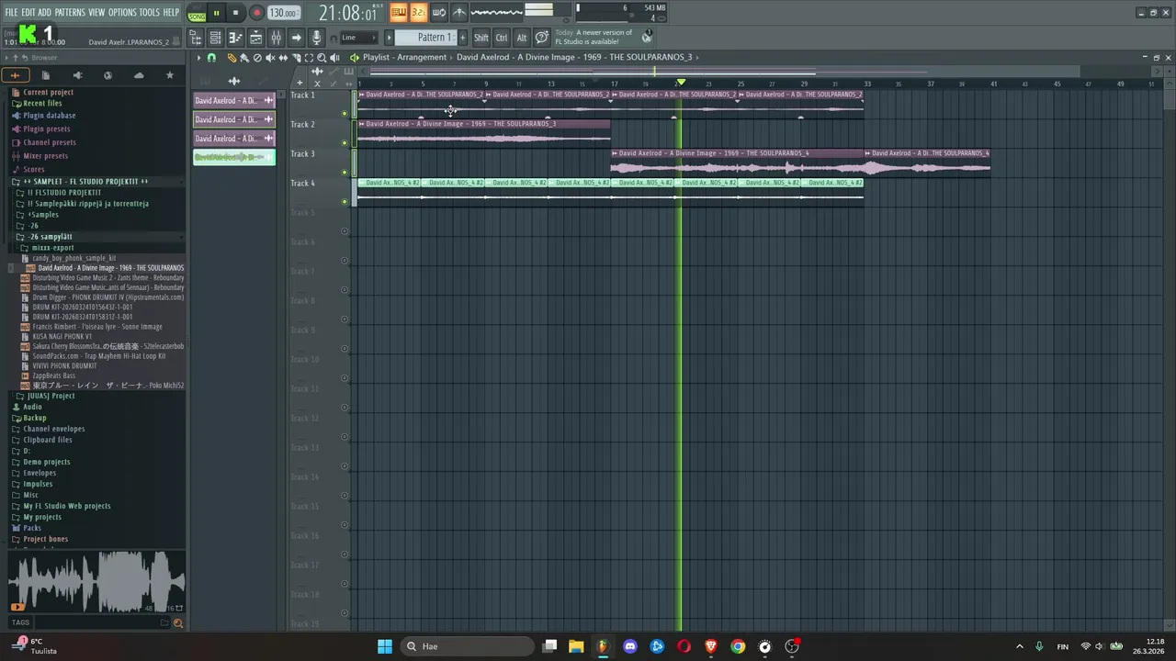This screenshot has height=661, width=1176.
Task: Open the OPTIONS menu
Action: 122,13
